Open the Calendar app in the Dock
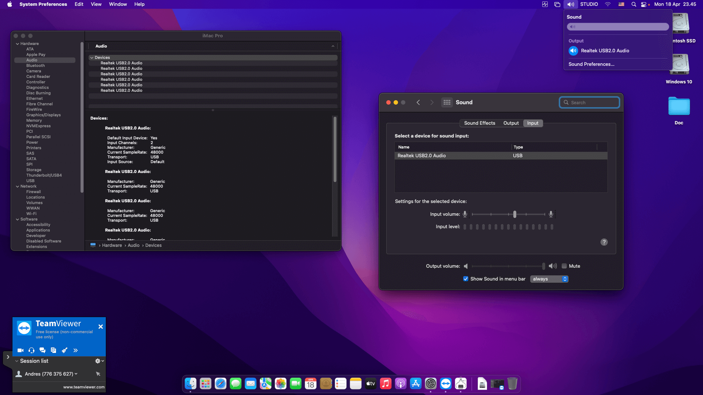Screen dimensions: 703x395 310,384
